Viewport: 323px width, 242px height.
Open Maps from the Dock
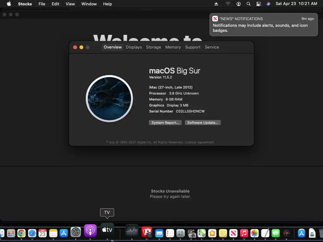202,233
